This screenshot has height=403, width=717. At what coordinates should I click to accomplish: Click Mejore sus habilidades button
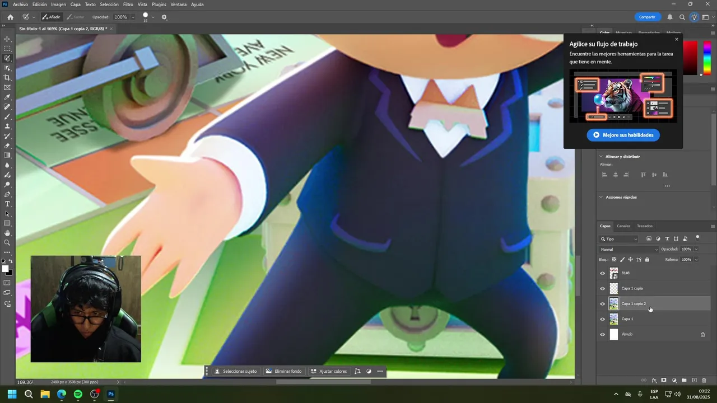coord(623,135)
